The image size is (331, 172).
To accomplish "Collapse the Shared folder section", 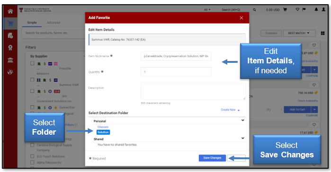I will [243, 138].
